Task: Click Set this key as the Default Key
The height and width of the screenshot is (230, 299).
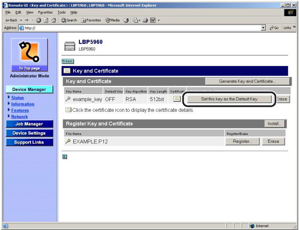Action: (x=229, y=99)
